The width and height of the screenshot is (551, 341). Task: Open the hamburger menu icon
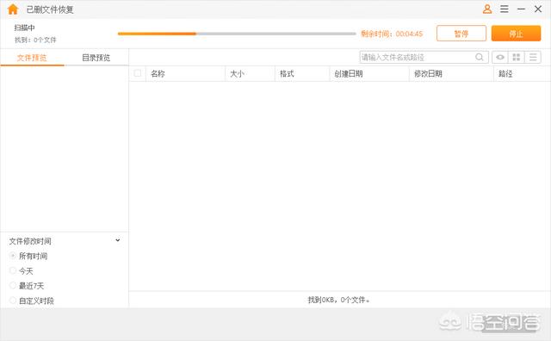pos(505,9)
